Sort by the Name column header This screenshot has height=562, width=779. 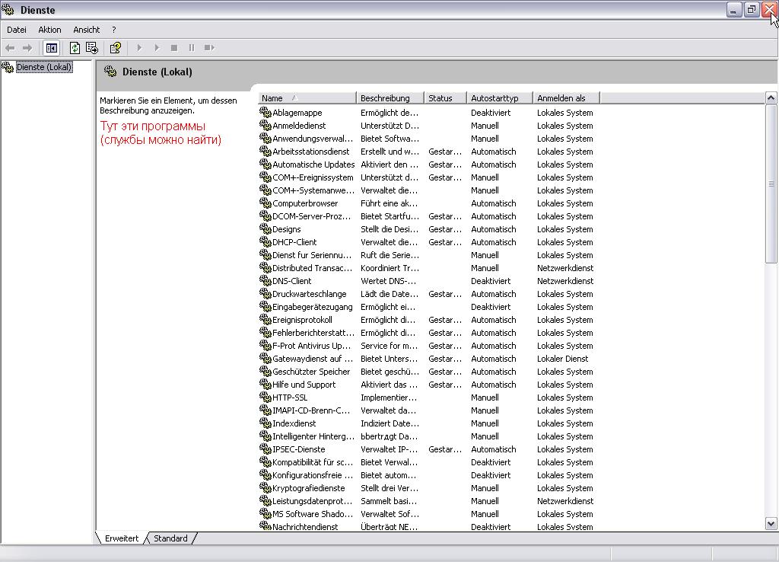click(x=307, y=98)
